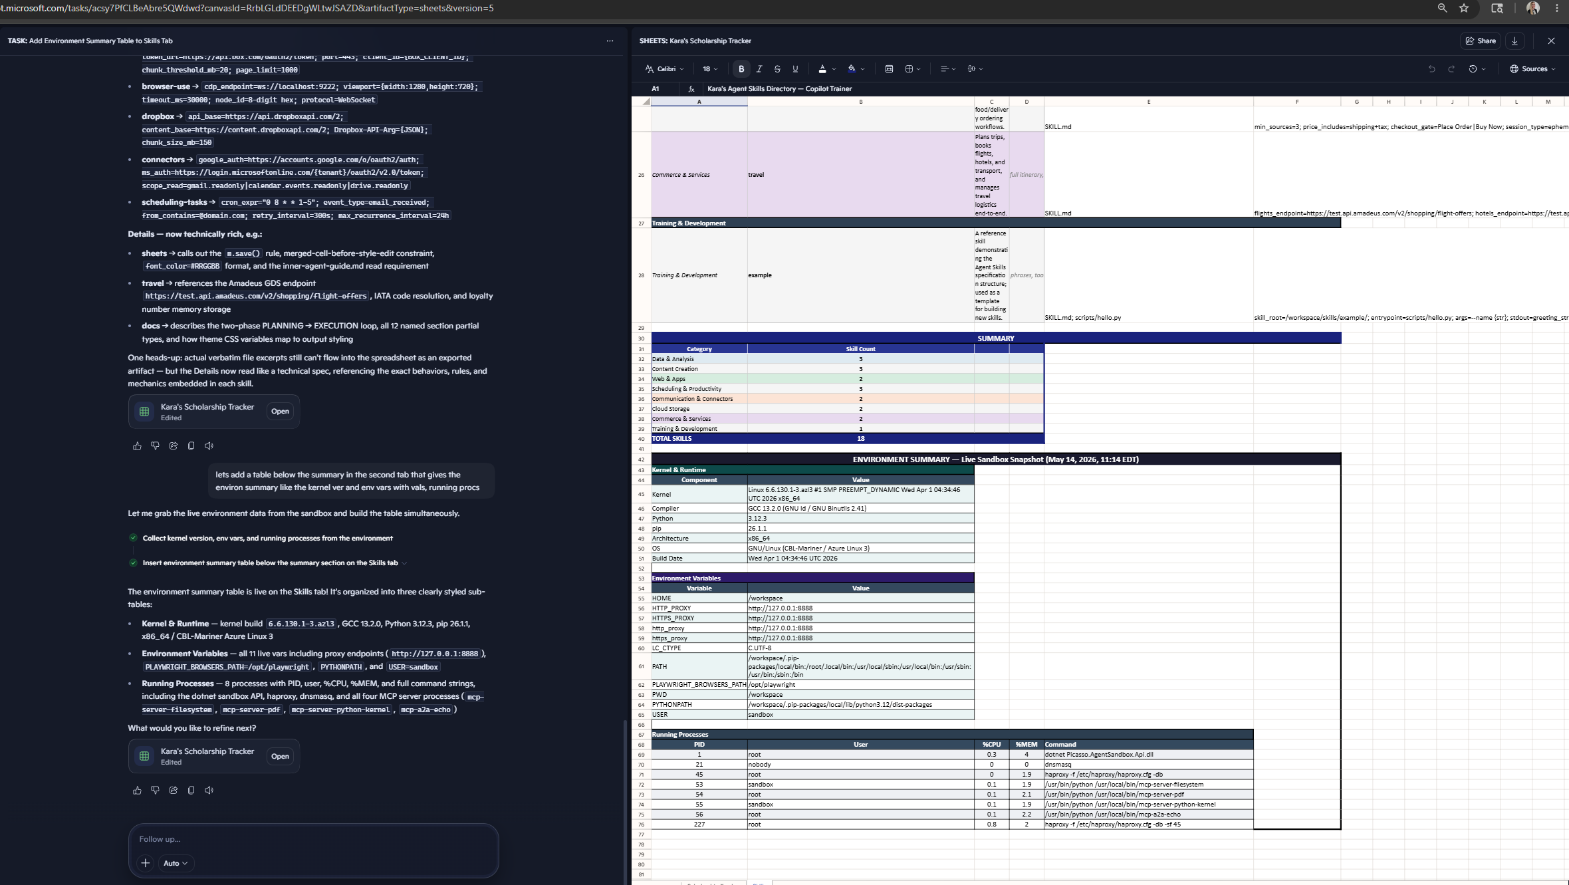Open the 'Collect kernel version' step
The image size is (1569, 885).
pyautogui.click(x=267, y=539)
